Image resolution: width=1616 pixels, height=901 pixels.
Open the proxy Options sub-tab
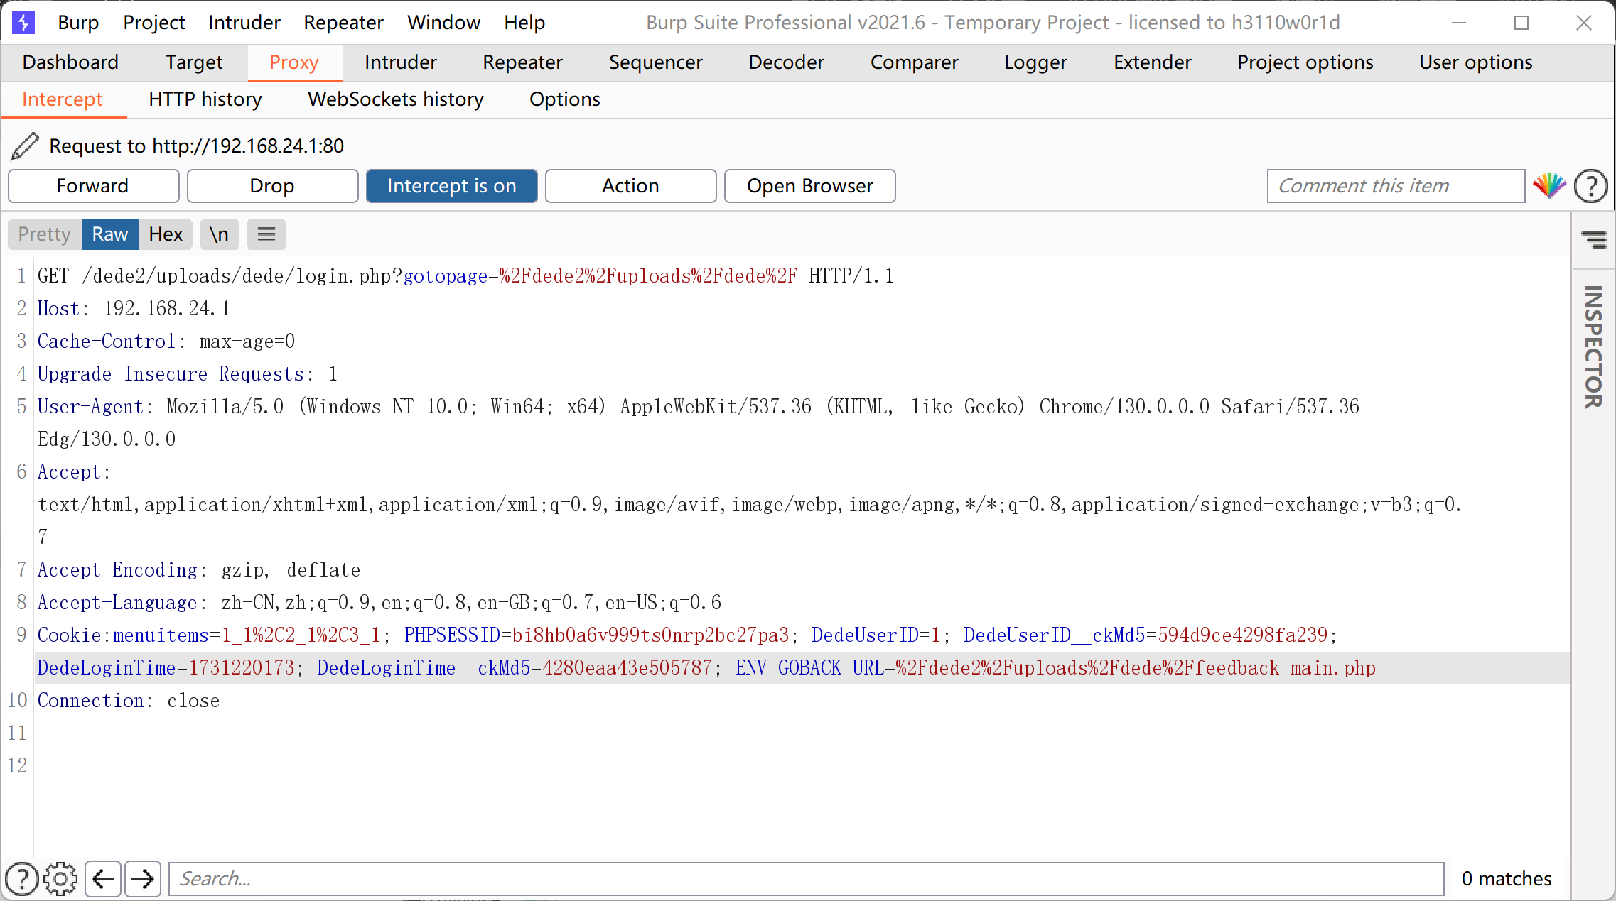[565, 99]
